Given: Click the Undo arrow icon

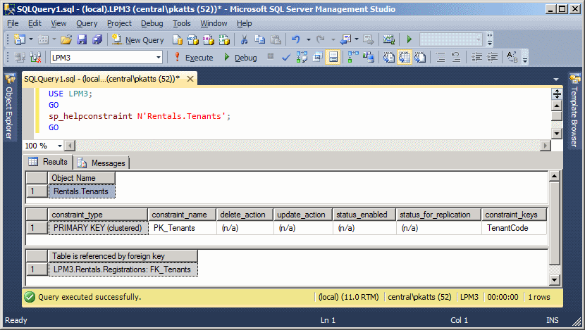Looking at the screenshot, I should coord(296,39).
